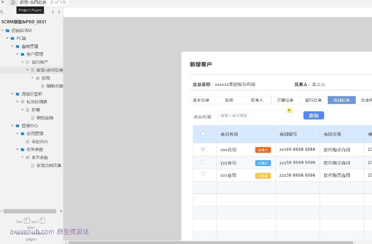Close the sidebar with the X icon
Image resolution: width=372 pixels, height=244 pixels.
pos(3,2)
